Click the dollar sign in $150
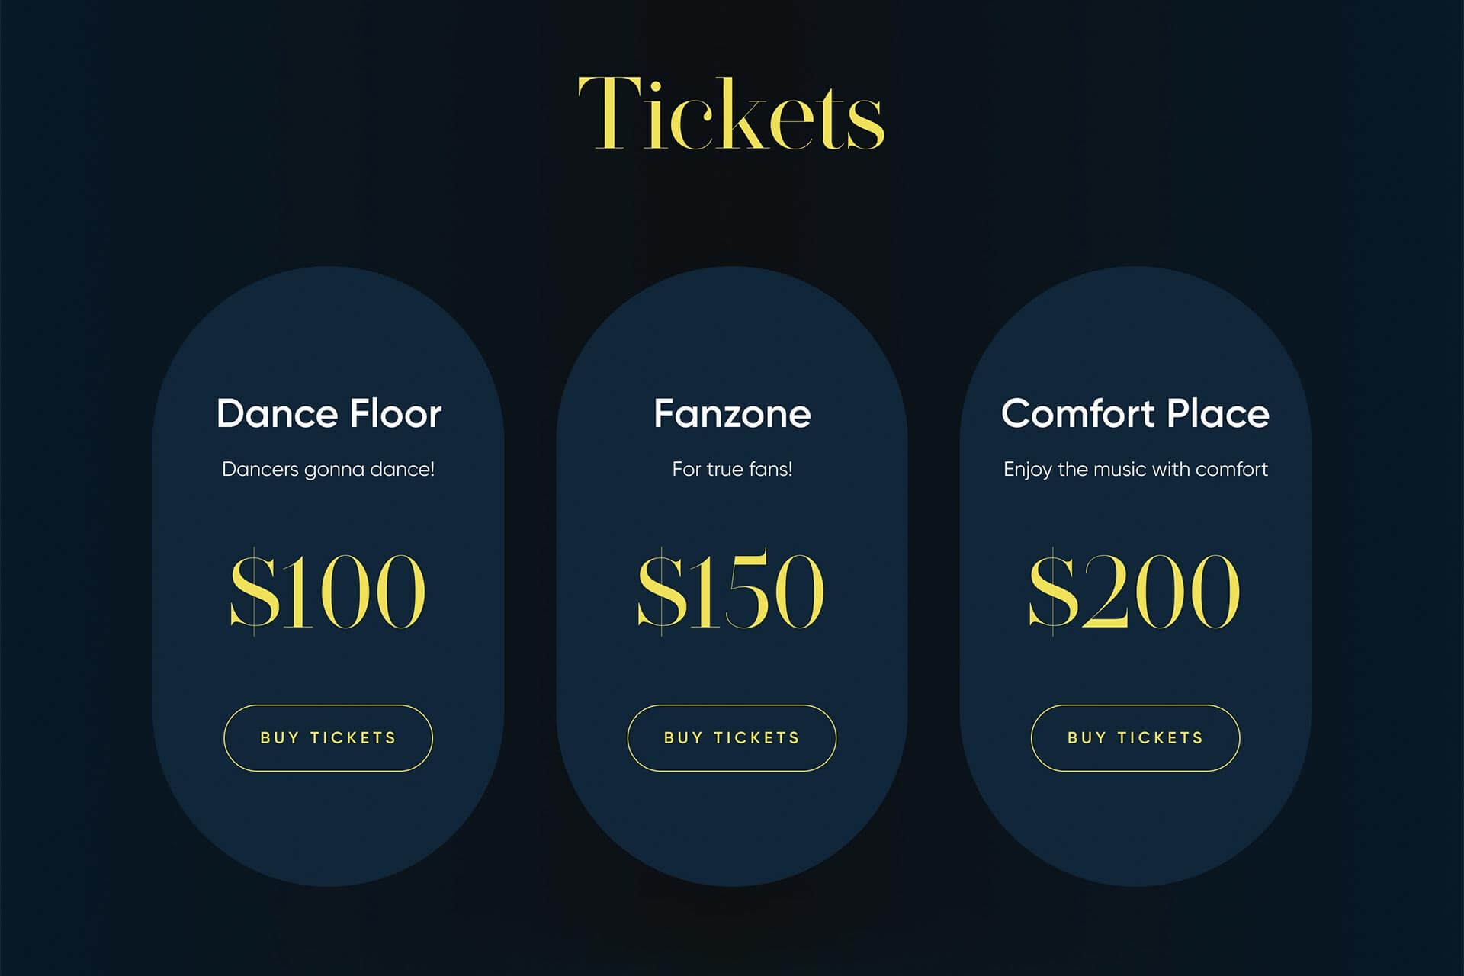 (662, 591)
